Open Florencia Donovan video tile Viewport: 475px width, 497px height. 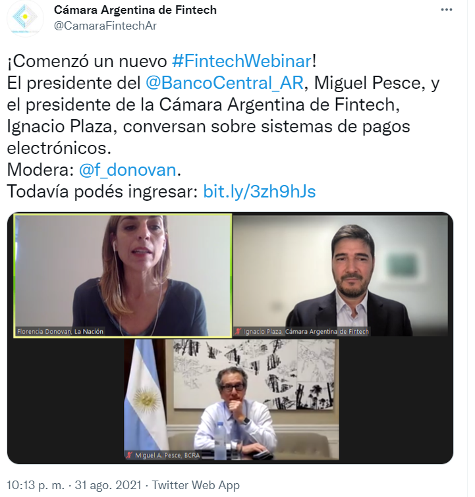(x=123, y=275)
